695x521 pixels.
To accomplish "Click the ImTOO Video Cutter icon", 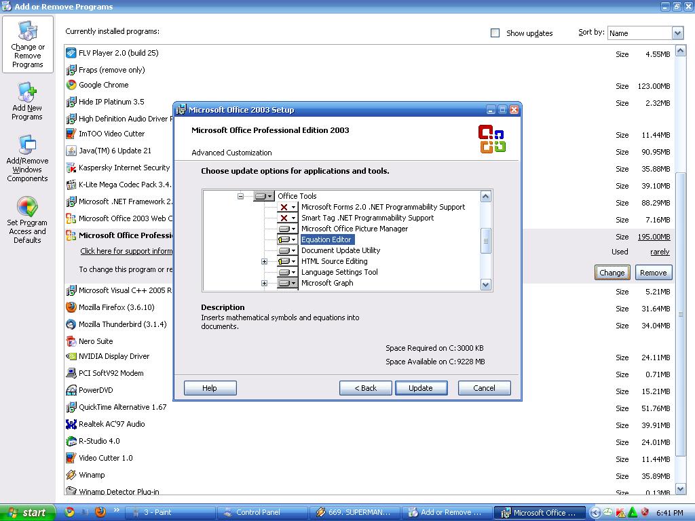I will 71,134.
